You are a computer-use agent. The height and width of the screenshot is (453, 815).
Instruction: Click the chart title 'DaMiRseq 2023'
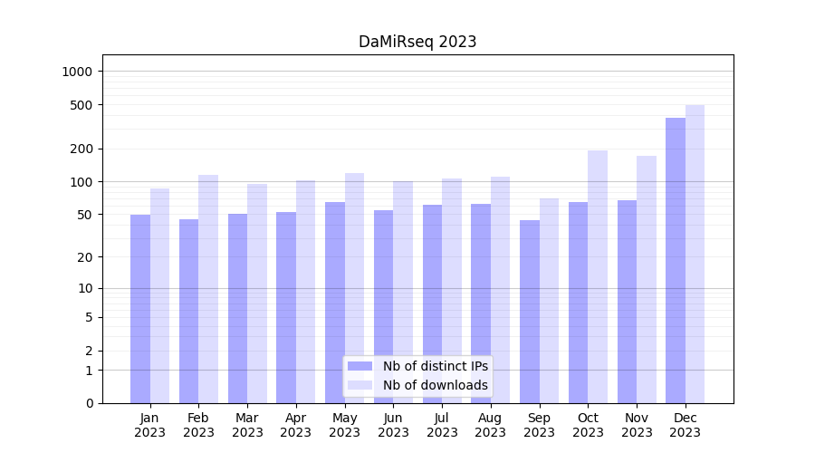(x=417, y=42)
